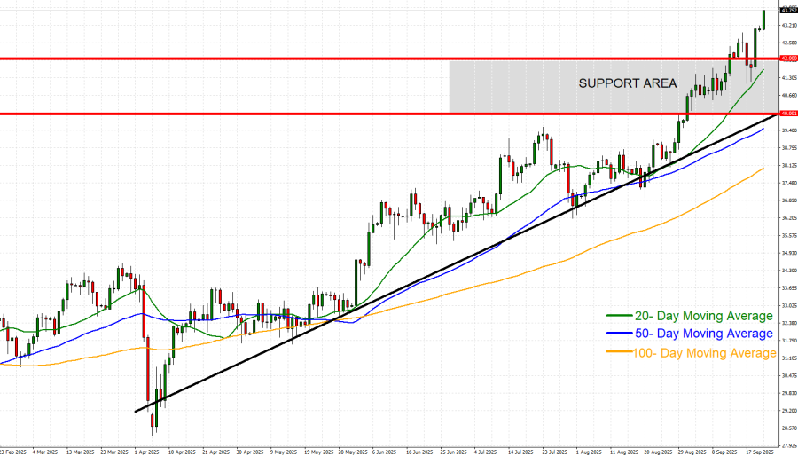Click the green line sample in the legend
Screen dimensions: 798x456
click(x=619, y=317)
